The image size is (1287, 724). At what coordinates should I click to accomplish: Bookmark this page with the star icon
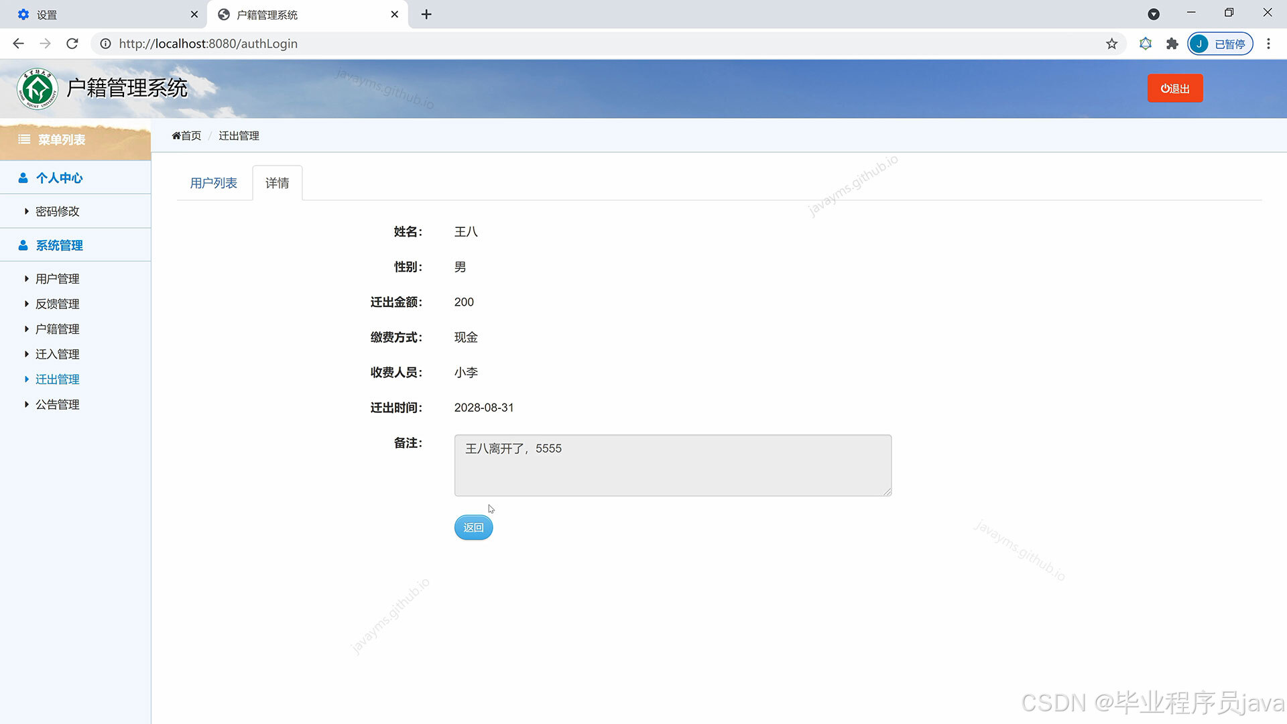point(1112,44)
